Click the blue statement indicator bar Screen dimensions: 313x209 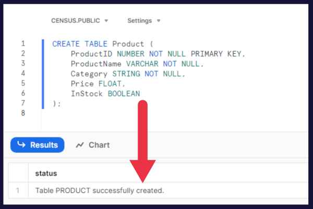(x=43, y=74)
